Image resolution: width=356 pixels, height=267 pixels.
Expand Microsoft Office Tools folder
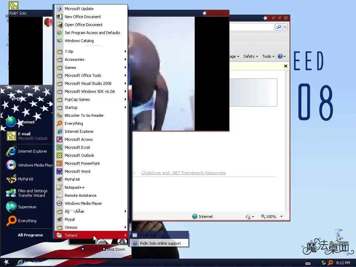[91, 75]
